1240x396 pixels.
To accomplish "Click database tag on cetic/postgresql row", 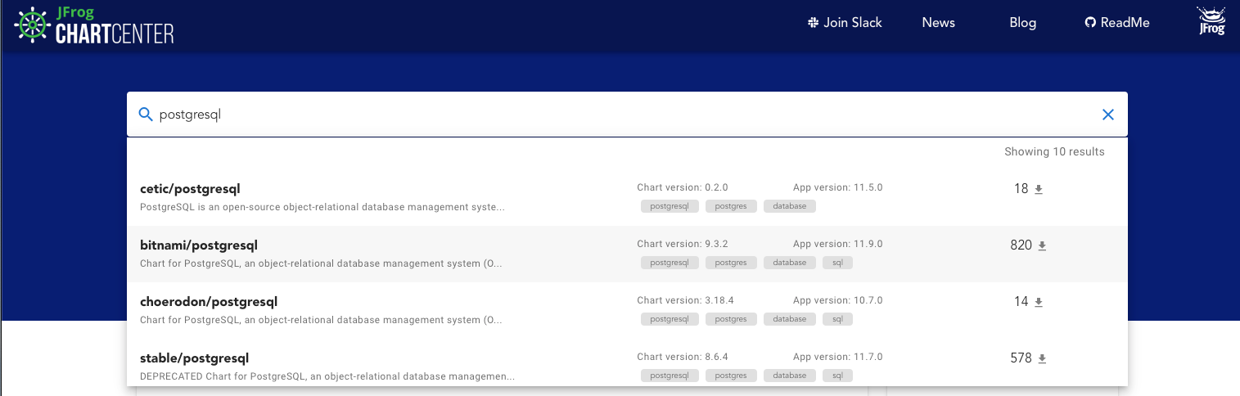I will 790,206.
